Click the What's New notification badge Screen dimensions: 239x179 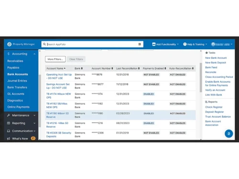tap(33, 138)
